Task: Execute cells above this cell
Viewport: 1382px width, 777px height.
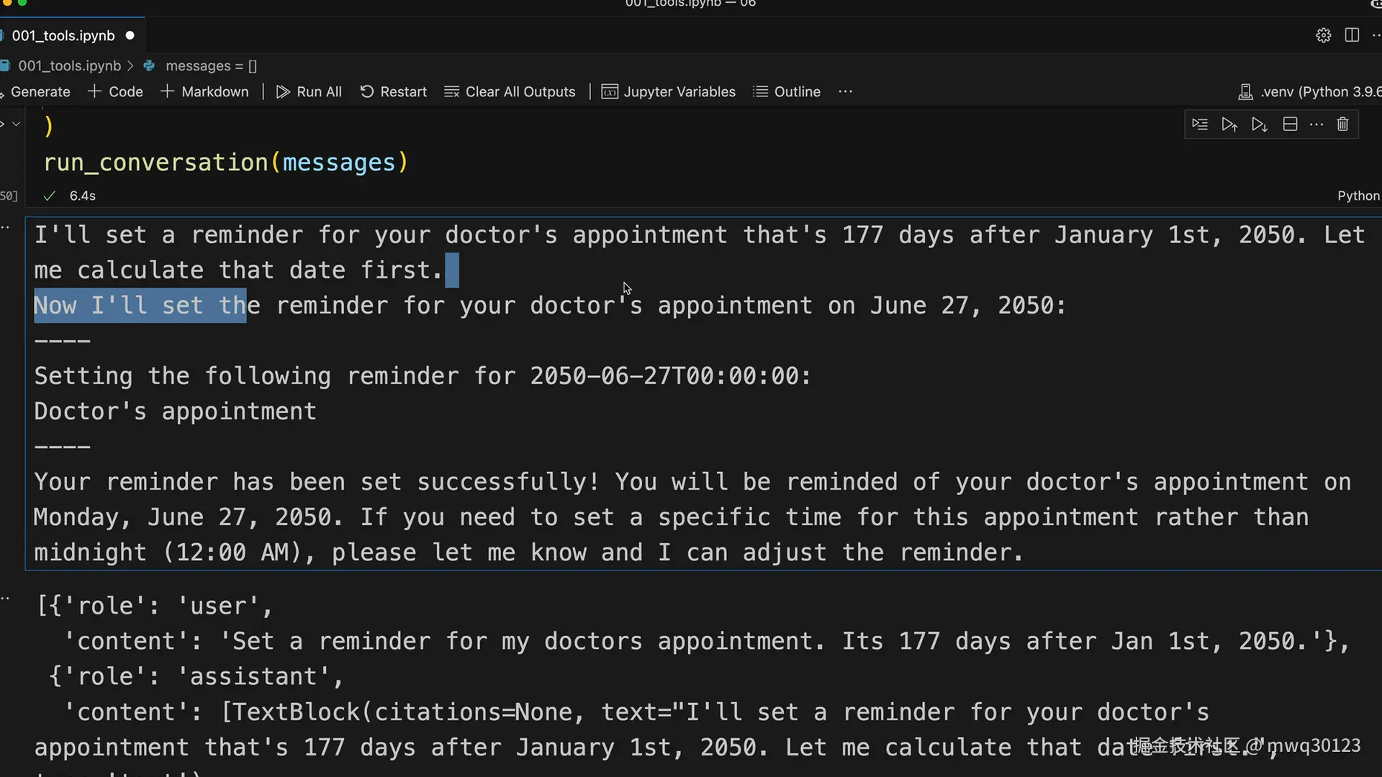Action: [x=1229, y=124]
